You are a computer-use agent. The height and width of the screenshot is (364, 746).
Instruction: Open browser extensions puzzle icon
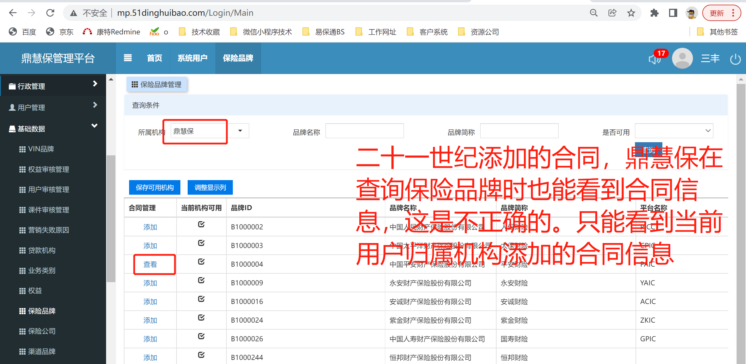[x=654, y=13]
